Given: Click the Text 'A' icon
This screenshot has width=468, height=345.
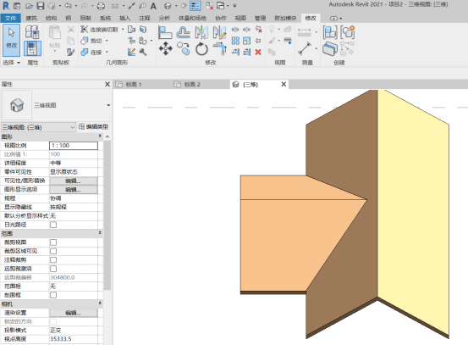Looking at the screenshot, I should pos(153,6).
